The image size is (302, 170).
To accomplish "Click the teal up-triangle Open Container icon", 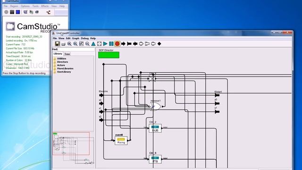I will (93, 44).
